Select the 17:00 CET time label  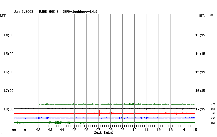pyautogui.click(x=9, y=91)
